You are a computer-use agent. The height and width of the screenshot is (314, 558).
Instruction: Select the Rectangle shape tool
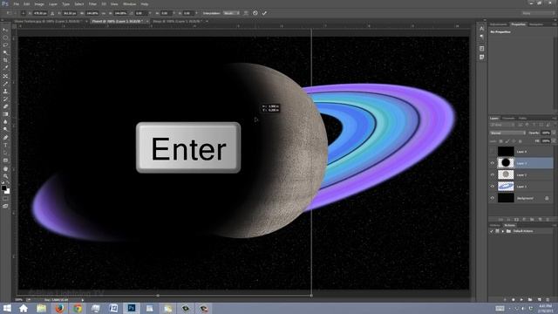(5, 160)
